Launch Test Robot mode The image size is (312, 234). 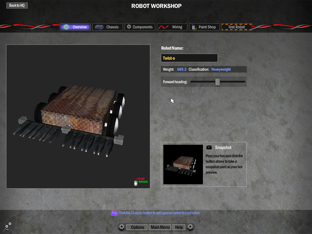pyautogui.click(x=236, y=27)
